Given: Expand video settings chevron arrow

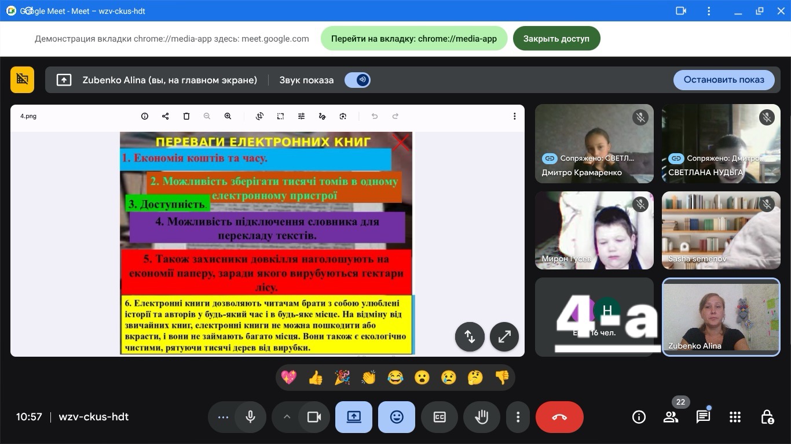Looking at the screenshot, I should [286, 417].
